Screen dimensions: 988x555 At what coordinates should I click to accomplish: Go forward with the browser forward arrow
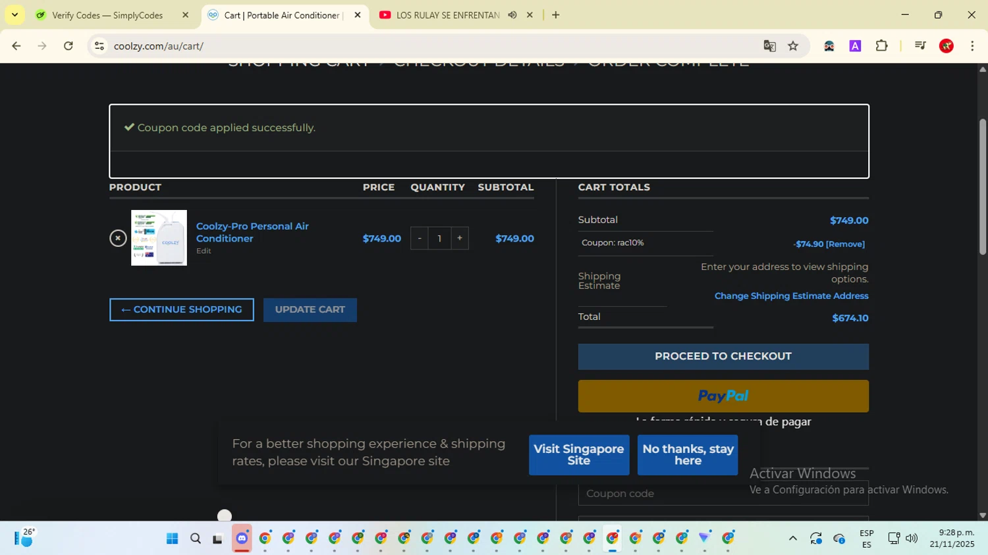click(x=42, y=46)
